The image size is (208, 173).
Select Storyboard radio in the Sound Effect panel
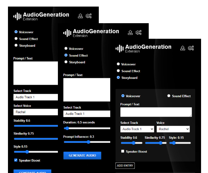[x=66, y=62]
